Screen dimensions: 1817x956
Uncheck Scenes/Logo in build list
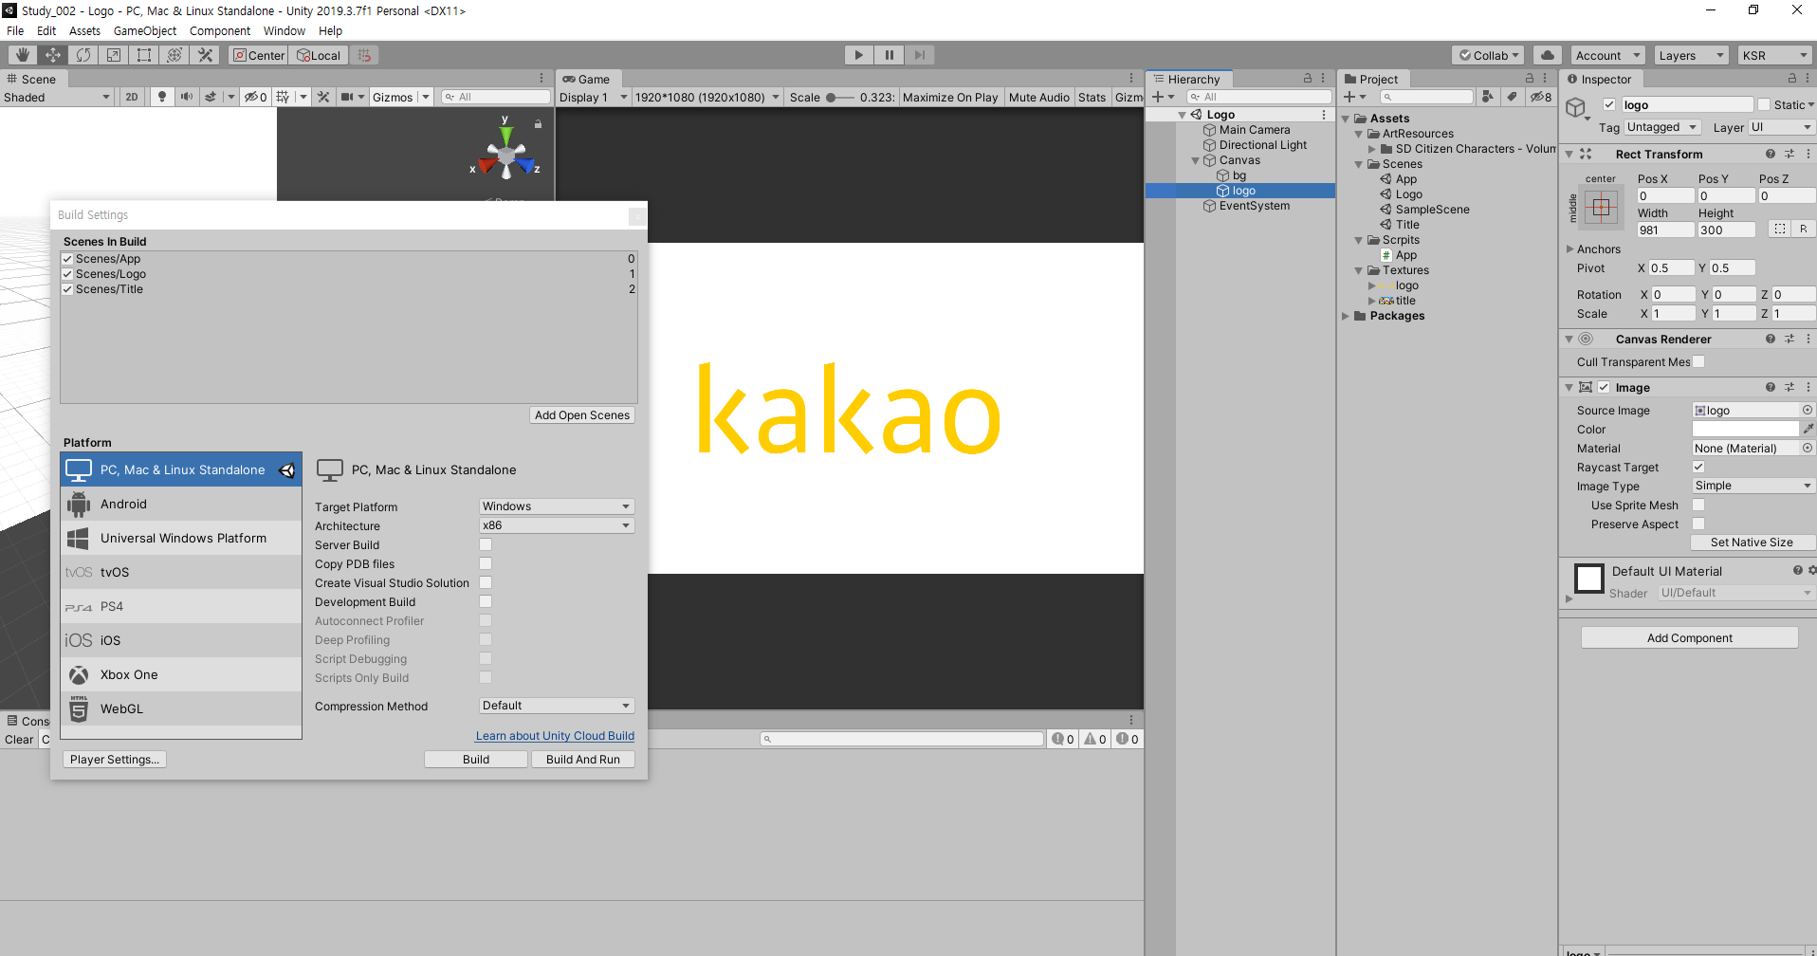67,274
